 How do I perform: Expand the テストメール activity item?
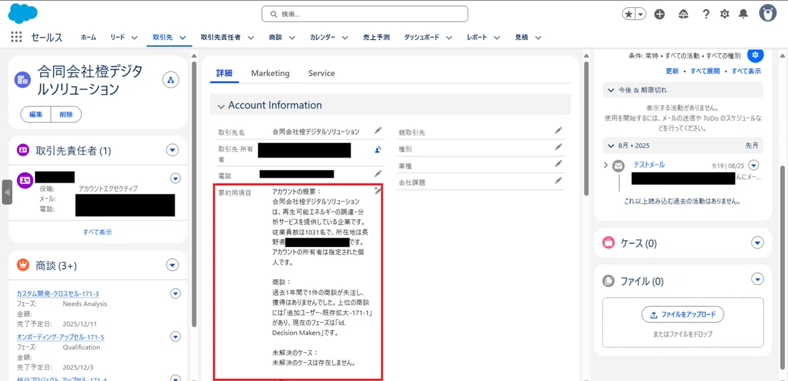tap(605, 166)
